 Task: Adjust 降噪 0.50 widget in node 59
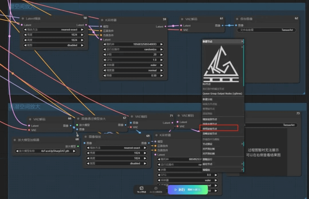(x=133, y=75)
